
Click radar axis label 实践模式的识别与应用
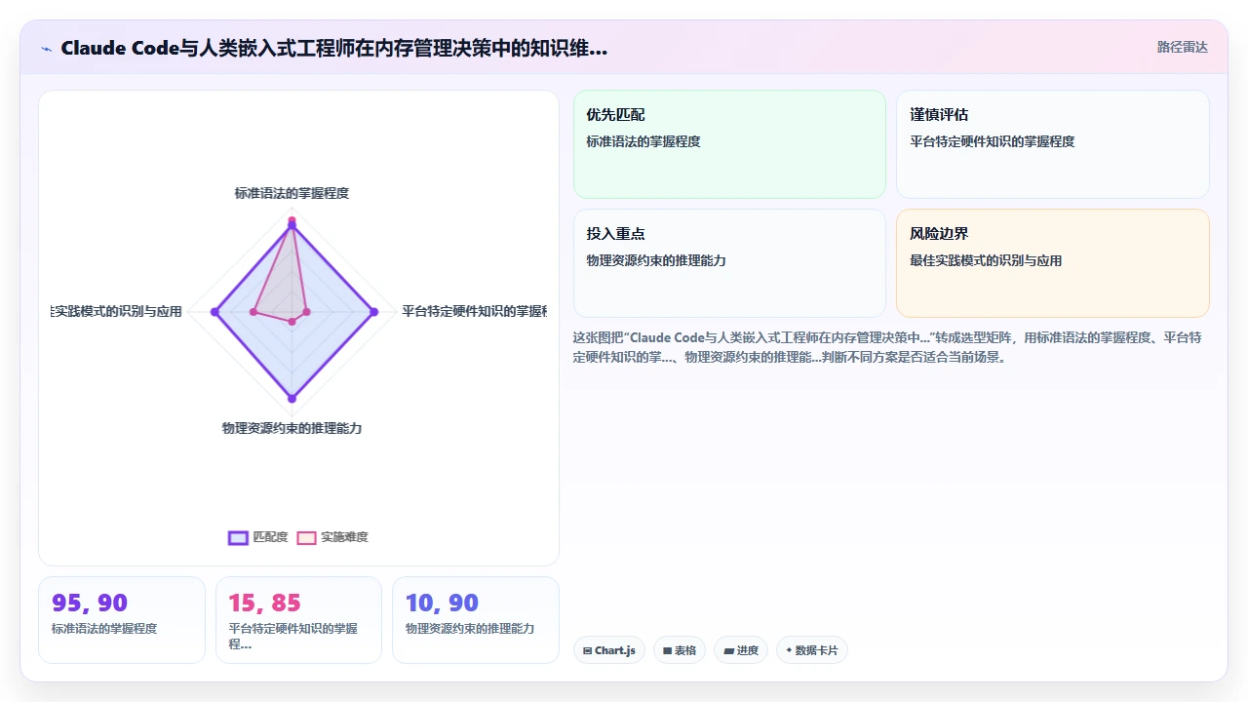click(x=117, y=311)
